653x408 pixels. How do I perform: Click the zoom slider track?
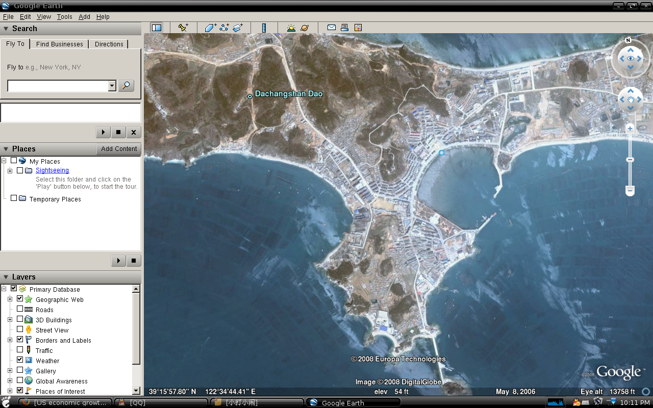pyautogui.click(x=630, y=160)
